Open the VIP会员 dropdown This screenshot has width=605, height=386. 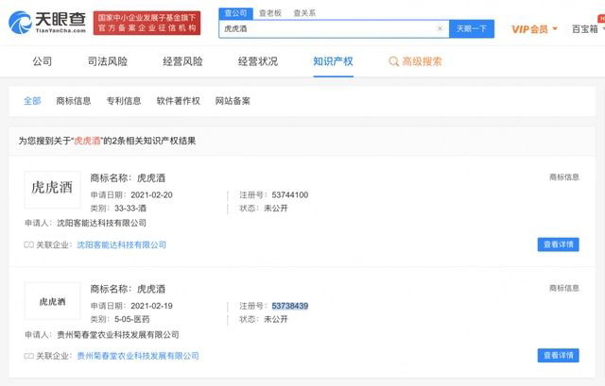click(535, 29)
